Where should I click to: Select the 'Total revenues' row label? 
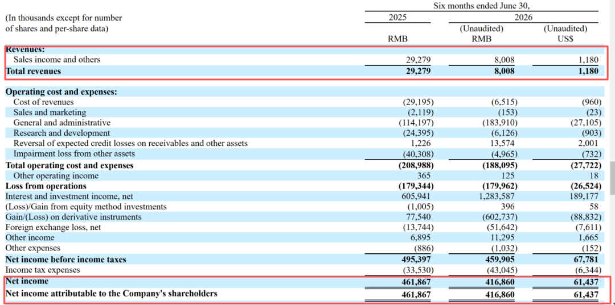click(x=33, y=71)
